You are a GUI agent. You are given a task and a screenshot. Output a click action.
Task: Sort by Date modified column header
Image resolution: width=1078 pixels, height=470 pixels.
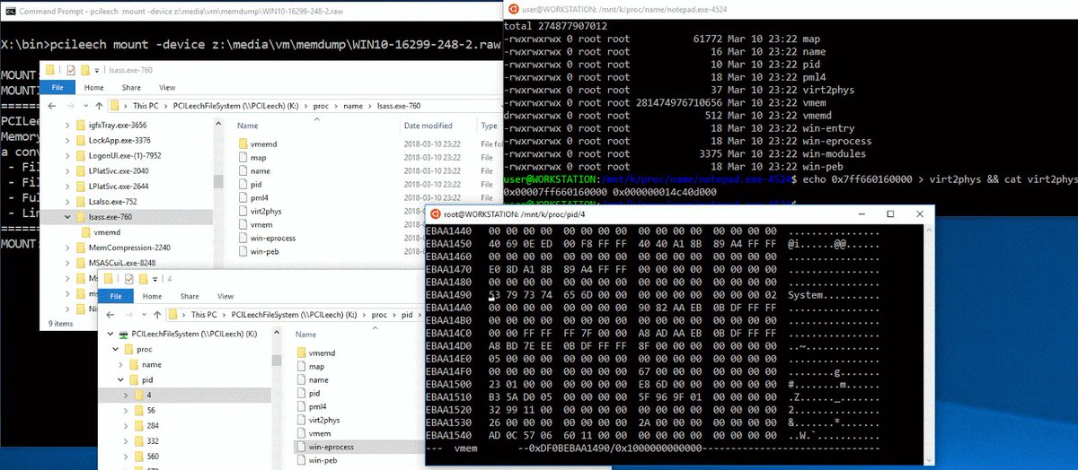coord(429,126)
